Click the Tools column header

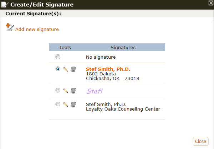click(65, 48)
